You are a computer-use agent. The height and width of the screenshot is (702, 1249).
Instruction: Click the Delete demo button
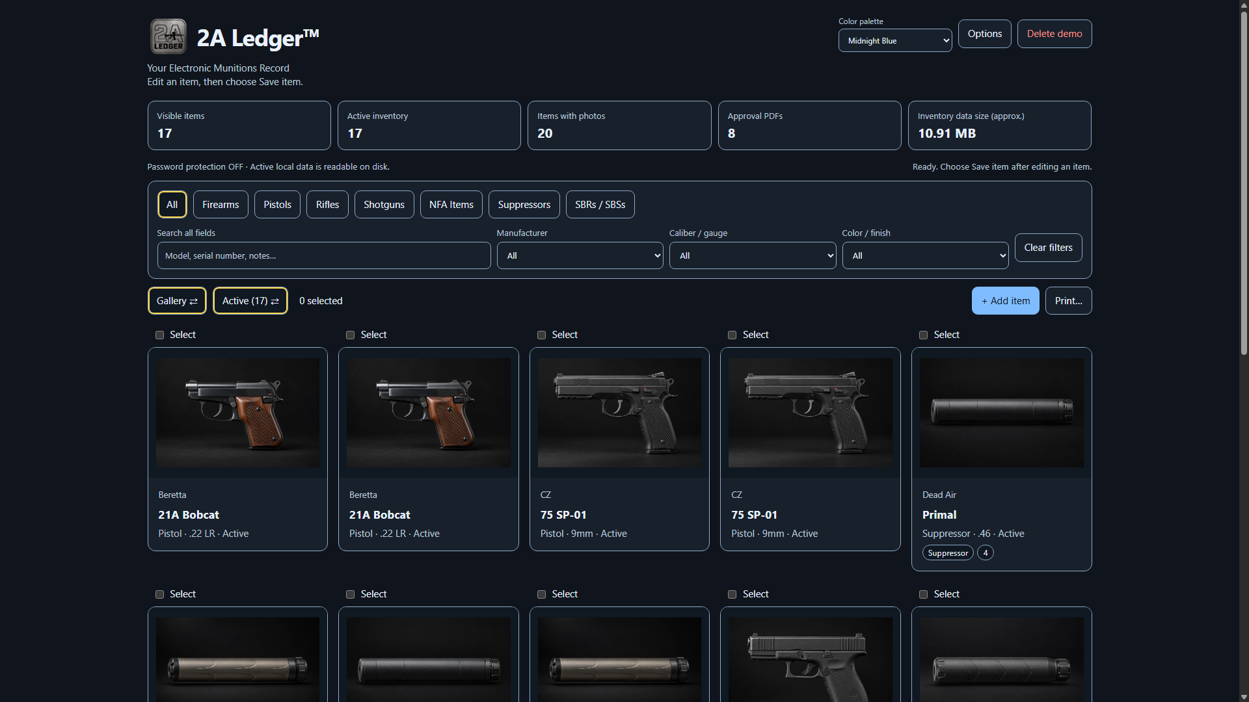point(1054,34)
